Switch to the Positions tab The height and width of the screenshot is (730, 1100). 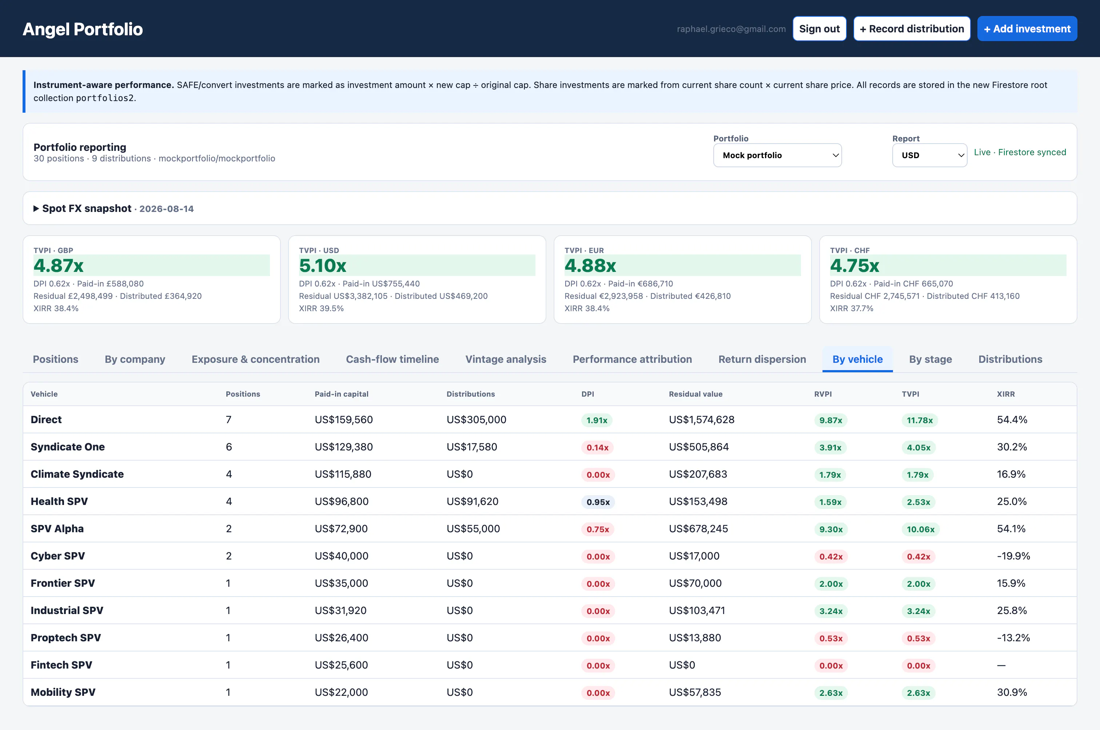coord(55,359)
